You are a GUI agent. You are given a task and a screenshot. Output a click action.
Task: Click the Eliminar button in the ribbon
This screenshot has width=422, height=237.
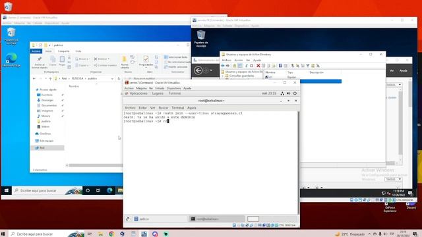click(x=102, y=59)
